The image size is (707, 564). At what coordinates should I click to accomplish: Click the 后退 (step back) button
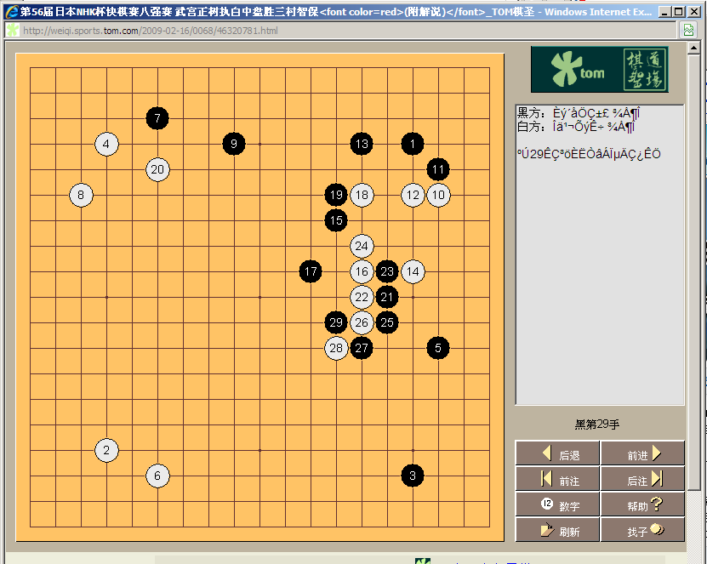(x=557, y=453)
